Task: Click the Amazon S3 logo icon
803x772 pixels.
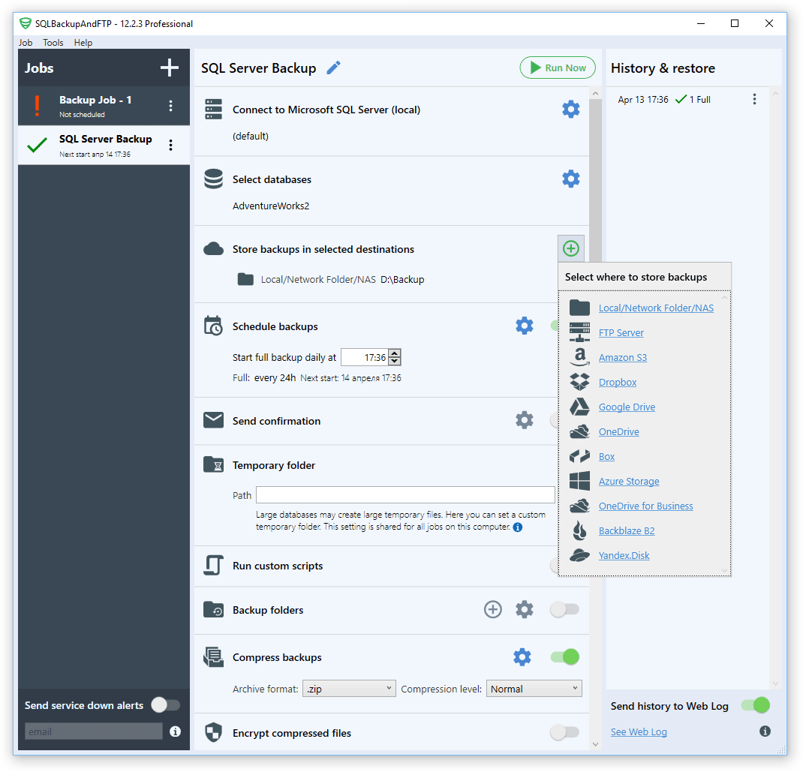Action: coord(579,357)
